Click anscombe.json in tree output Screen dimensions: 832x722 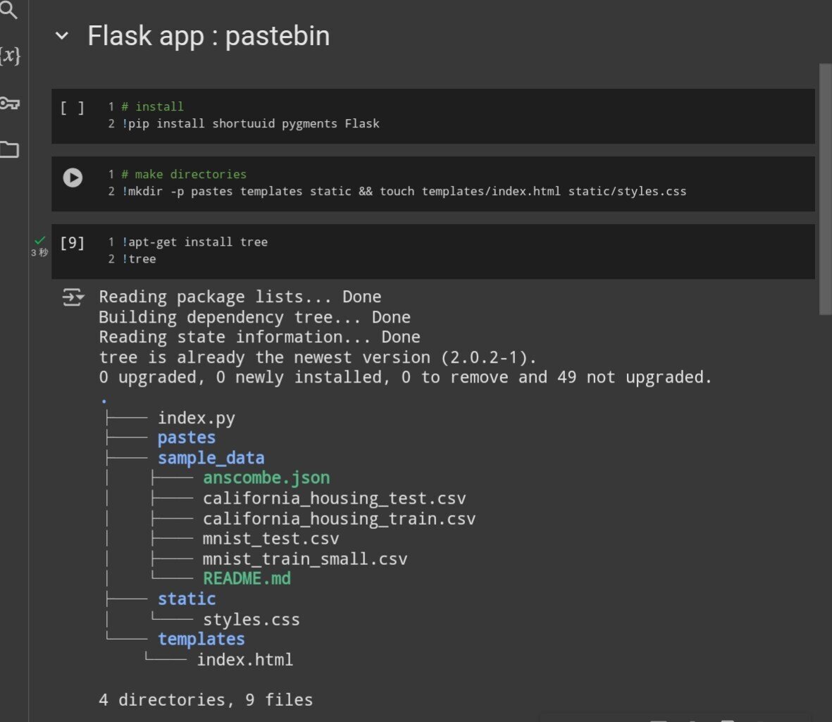click(x=266, y=478)
